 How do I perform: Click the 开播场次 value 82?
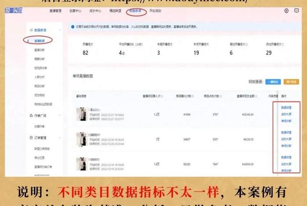(86, 53)
